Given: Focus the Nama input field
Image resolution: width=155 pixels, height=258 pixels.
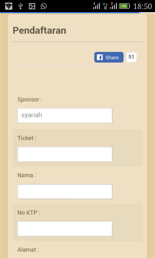Looking at the screenshot, I should tap(65, 192).
